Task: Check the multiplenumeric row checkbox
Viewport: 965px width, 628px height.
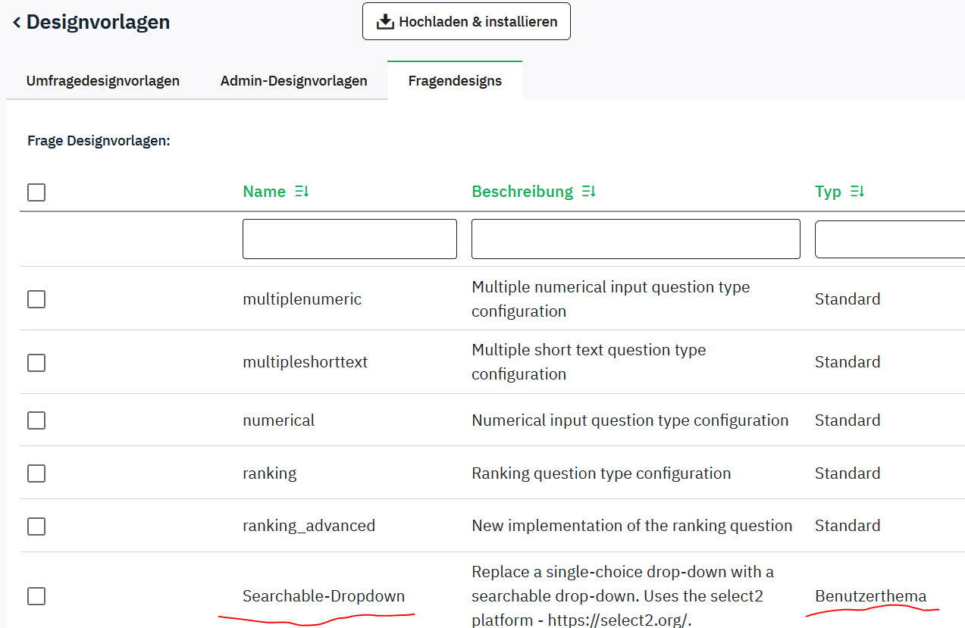Action: pos(36,299)
